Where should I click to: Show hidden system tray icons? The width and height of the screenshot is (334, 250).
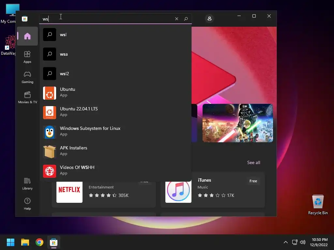pyautogui.click(x=286, y=242)
